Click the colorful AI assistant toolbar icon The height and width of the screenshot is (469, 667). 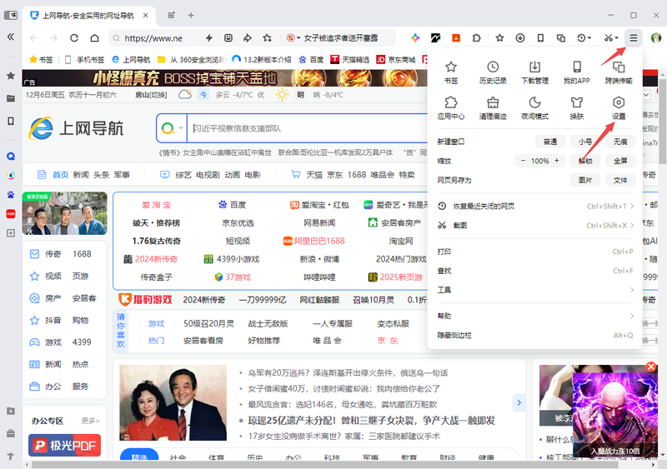415,38
